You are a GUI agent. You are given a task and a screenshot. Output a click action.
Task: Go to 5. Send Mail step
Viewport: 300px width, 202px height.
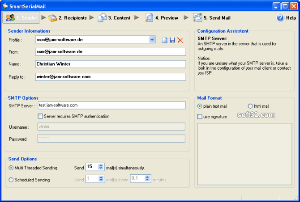212,18
